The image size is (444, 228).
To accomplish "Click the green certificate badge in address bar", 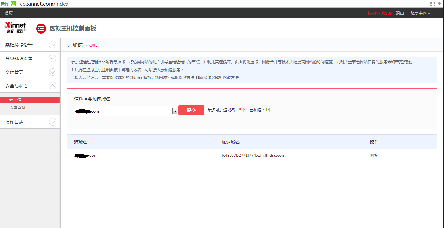I will 13,4.
